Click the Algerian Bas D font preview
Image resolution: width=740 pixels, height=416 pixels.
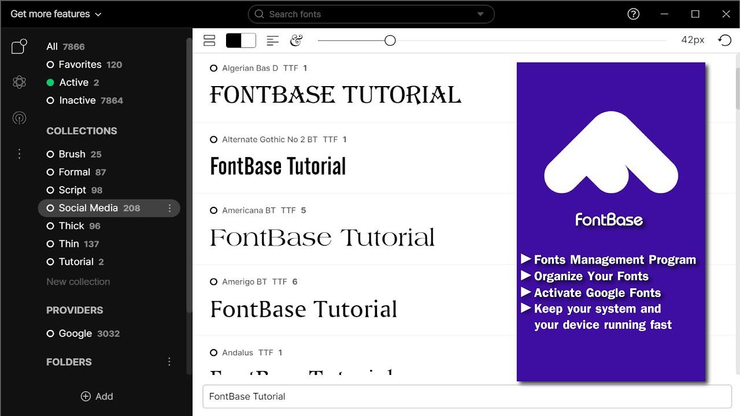335,95
